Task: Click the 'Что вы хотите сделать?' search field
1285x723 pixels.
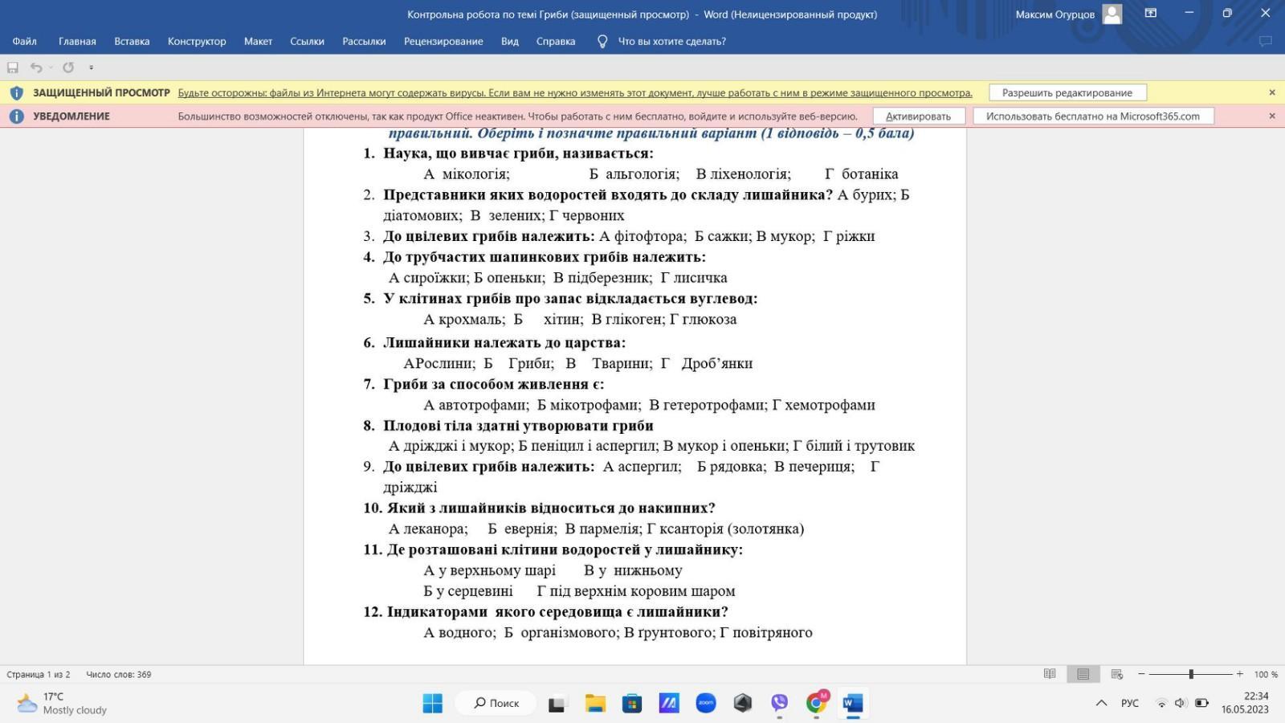Action: (x=671, y=41)
